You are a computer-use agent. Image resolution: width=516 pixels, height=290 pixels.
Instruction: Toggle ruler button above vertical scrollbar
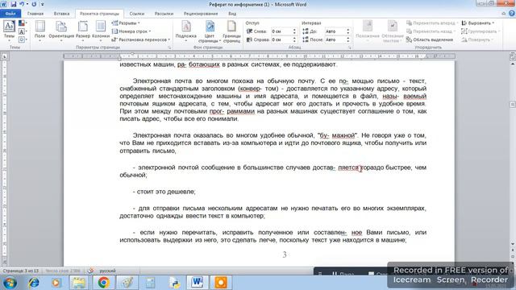(x=513, y=56)
